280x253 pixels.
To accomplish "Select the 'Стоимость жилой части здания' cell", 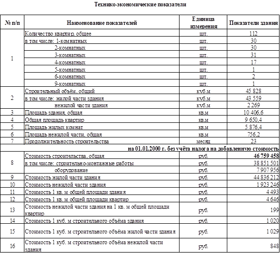I will (101, 177).
